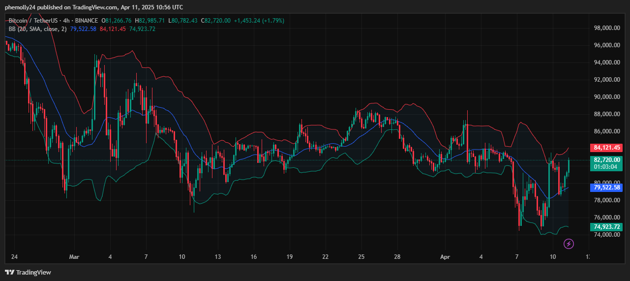
Task: Click the blue BB basis value in the legend
Action: pyautogui.click(x=83, y=29)
